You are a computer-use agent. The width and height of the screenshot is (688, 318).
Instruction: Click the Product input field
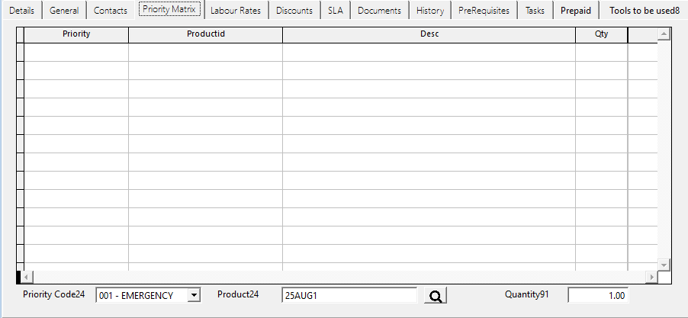tap(348, 296)
